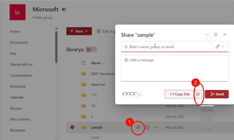This screenshot has height=140, width=234.
Task: Click the sample folder icon
Action: click(x=84, y=127)
